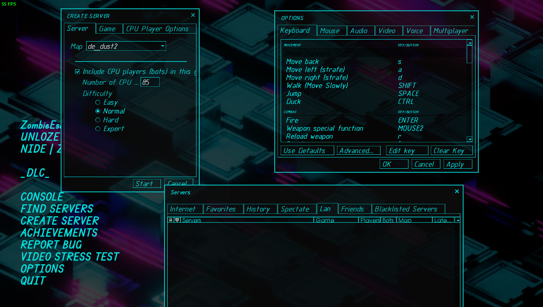Click the key bindings list scrollbar thumb
Screen dimensions: 543x307
470,54
